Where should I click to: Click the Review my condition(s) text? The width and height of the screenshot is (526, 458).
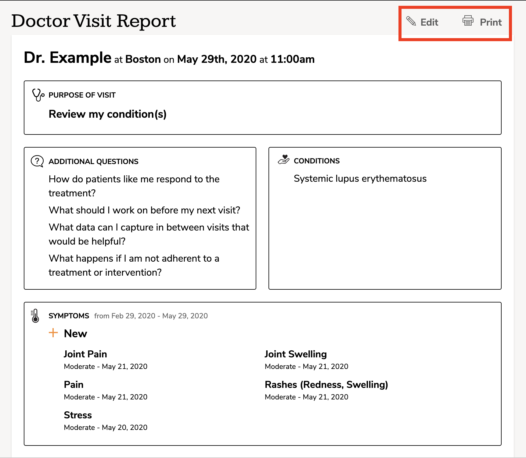107,114
